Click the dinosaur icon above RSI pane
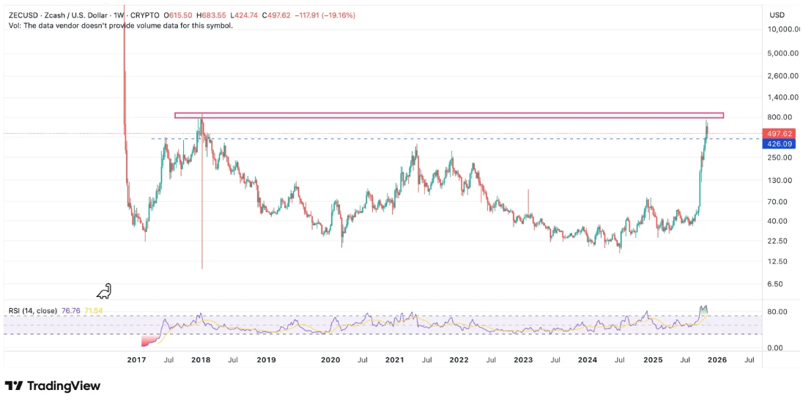The image size is (803, 401). (x=105, y=291)
